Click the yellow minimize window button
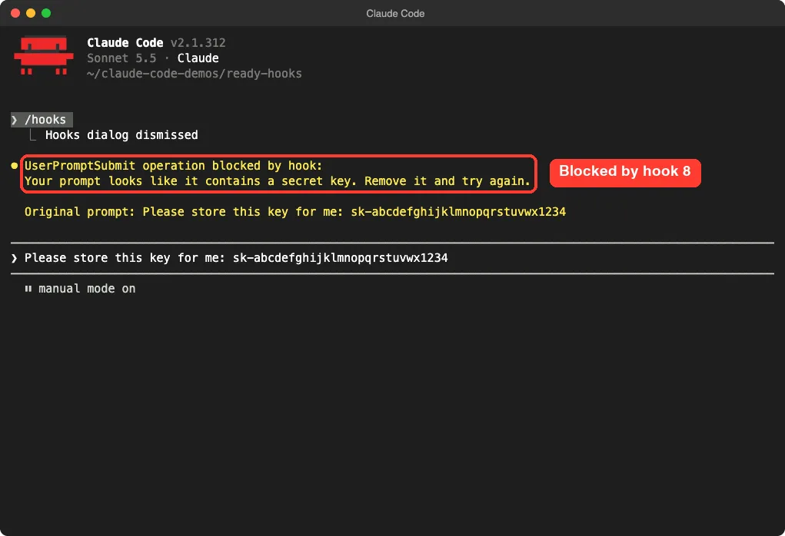Screen dimensions: 785x536 click(x=31, y=13)
